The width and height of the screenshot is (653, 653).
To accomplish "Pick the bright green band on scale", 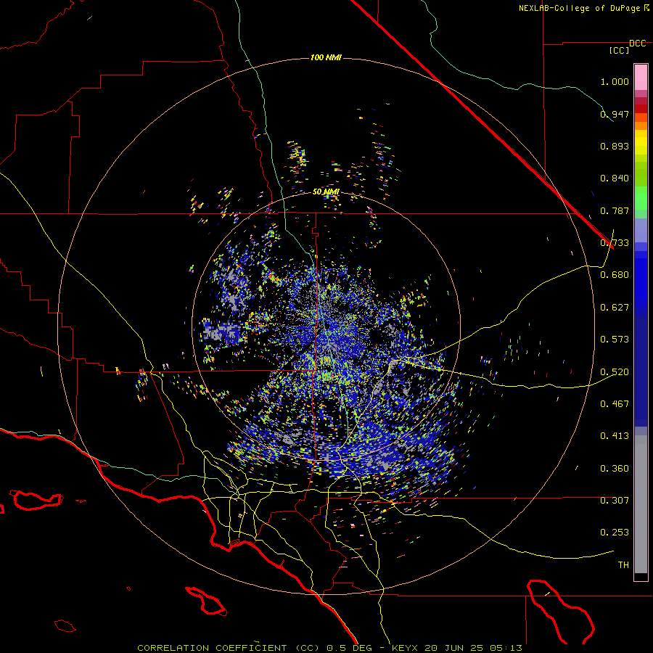I will [x=641, y=198].
